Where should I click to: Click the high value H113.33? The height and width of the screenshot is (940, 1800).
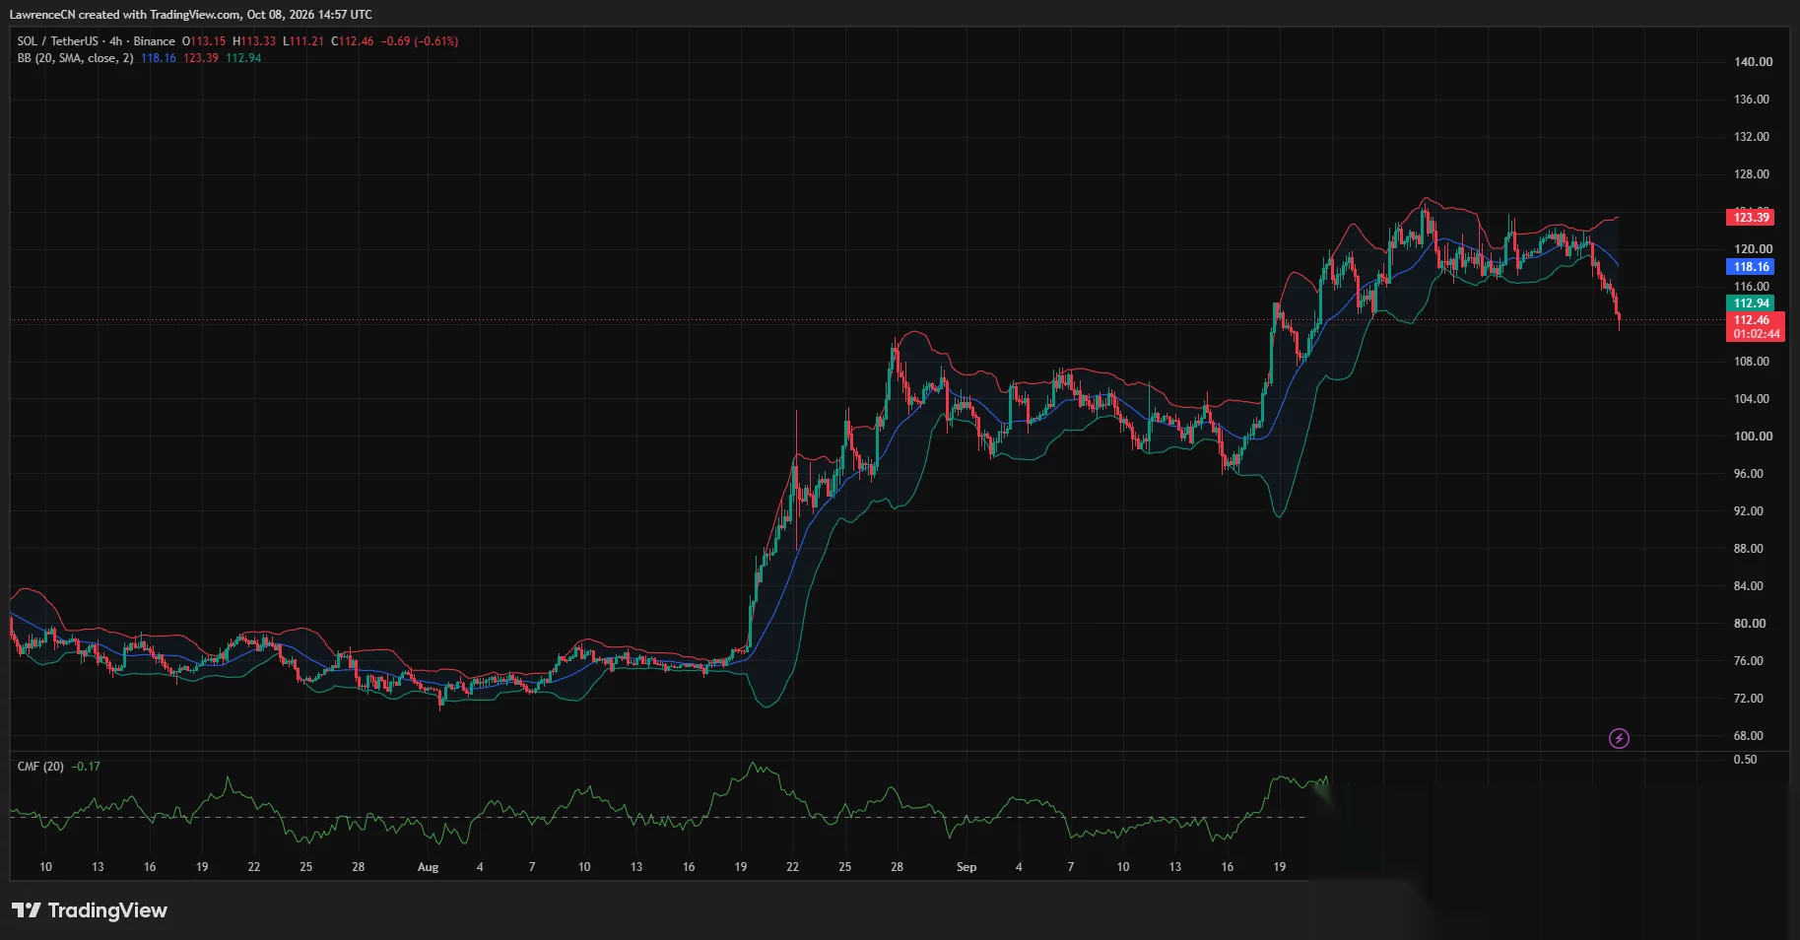(254, 41)
